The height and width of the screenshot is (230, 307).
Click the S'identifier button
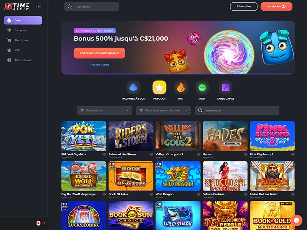(244, 7)
